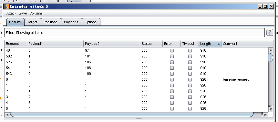Click Payload2 value 101
This screenshot has width=278, height=122.
(88, 56)
